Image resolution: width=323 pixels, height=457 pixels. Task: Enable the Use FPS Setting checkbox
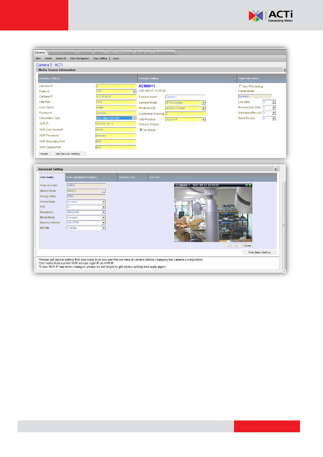[240, 86]
